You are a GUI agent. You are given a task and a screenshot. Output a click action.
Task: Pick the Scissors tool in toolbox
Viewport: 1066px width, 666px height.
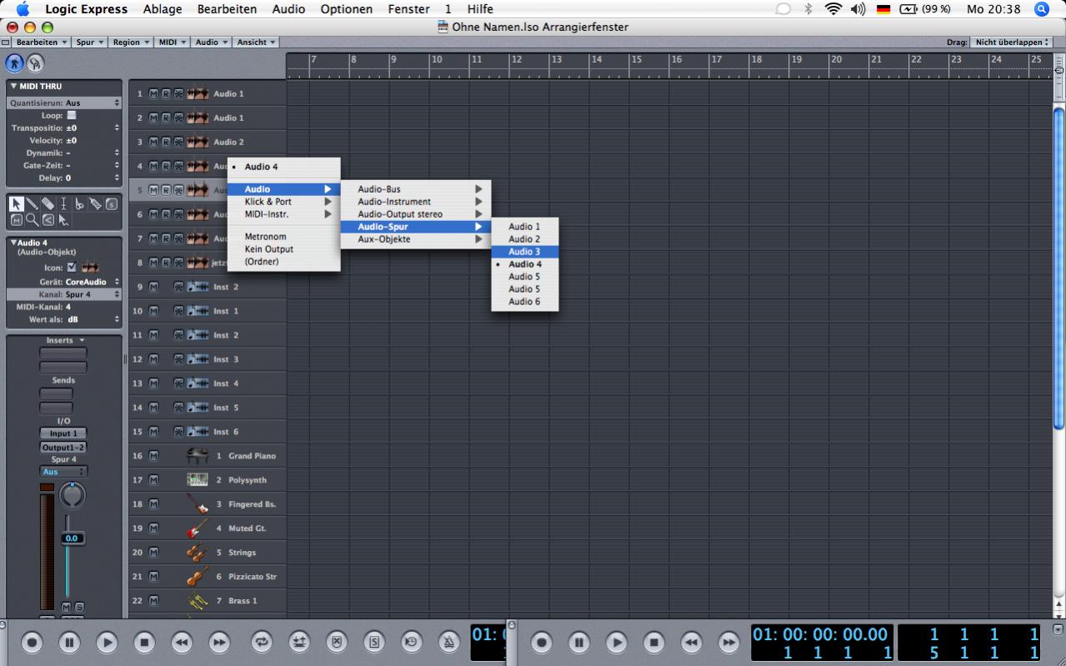click(79, 204)
